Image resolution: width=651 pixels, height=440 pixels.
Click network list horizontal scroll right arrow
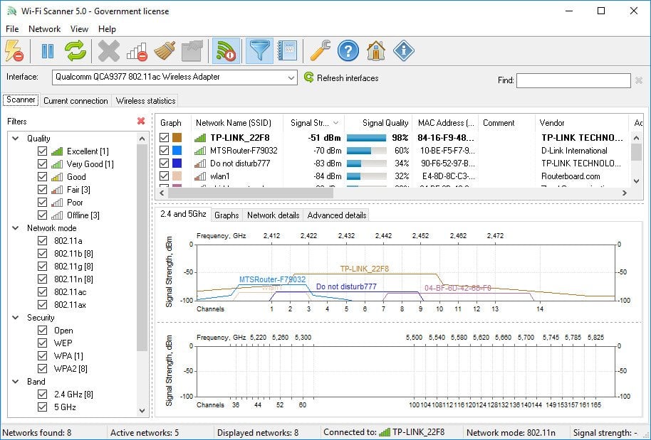click(x=624, y=193)
